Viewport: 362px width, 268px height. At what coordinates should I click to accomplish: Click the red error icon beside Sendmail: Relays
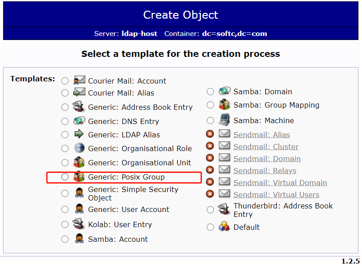pos(210,170)
